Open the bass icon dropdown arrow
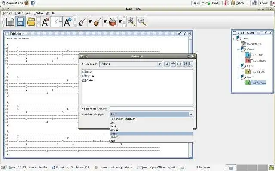 [105, 22]
